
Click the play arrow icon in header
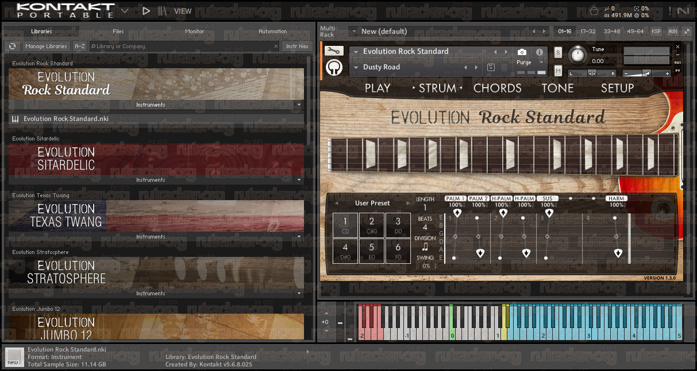click(146, 10)
